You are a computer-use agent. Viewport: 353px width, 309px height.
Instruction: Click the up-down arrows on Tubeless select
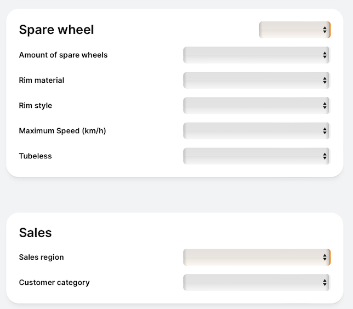324,156
